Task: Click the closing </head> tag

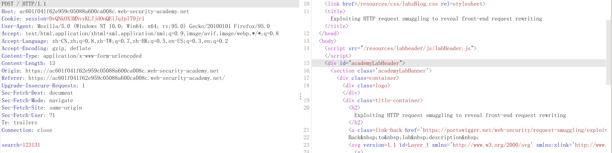Action: 329,33
